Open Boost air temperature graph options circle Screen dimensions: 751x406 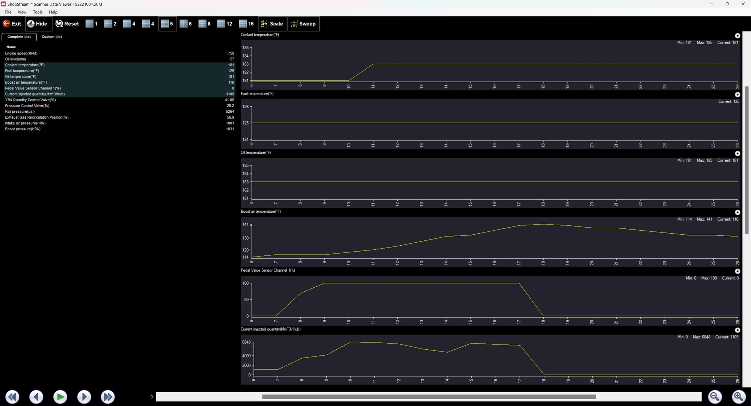coord(737,212)
